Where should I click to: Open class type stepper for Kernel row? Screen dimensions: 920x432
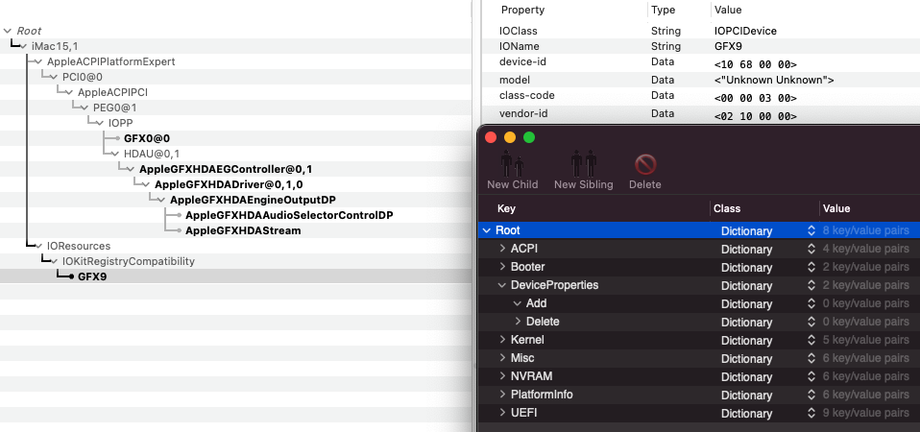coord(811,340)
